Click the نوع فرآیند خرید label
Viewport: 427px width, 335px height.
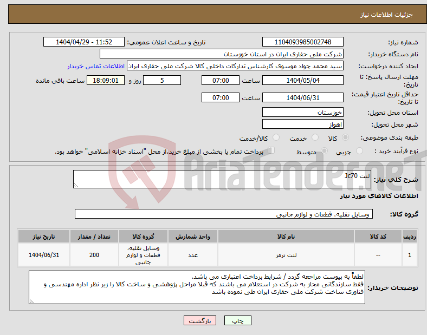[x=396, y=151]
